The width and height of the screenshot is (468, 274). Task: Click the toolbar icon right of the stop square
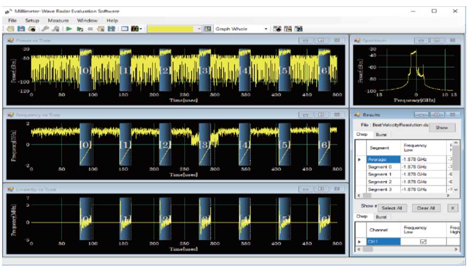101,29
